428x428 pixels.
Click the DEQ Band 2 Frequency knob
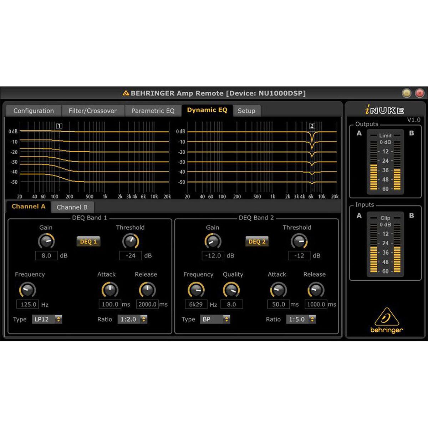[196, 290]
